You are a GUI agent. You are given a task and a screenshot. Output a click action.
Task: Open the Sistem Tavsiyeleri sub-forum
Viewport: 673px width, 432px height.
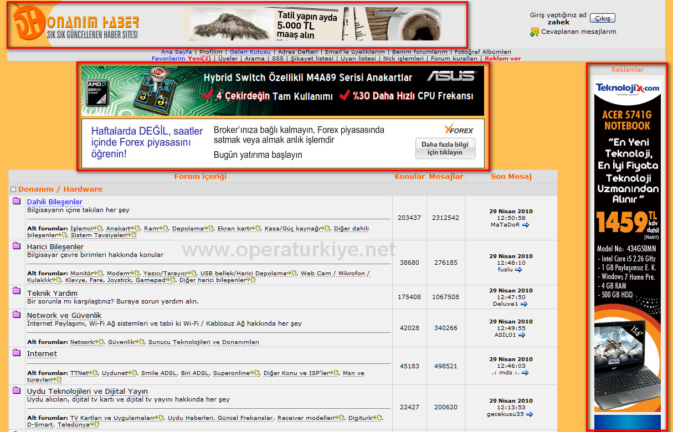coord(98,235)
